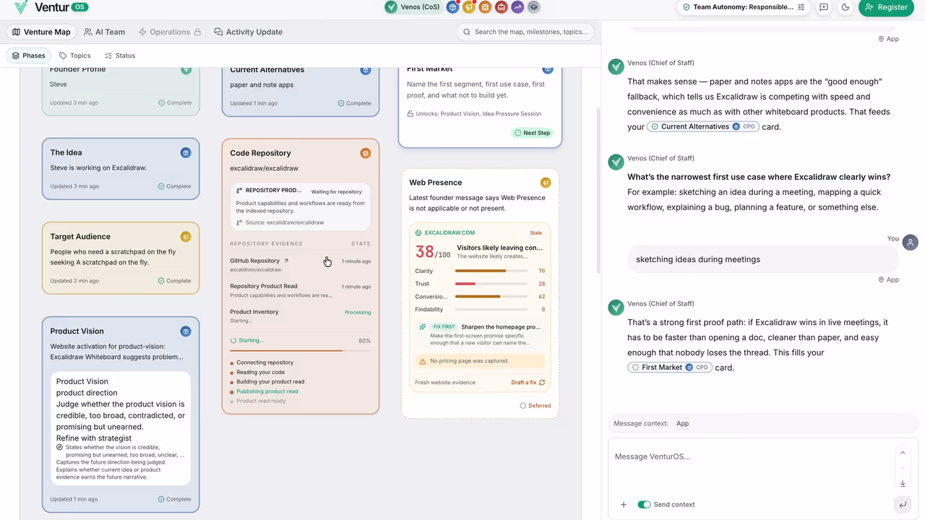925x520 pixels.
Task: Open the yellow megaphone agent avatar
Action: click(x=469, y=7)
